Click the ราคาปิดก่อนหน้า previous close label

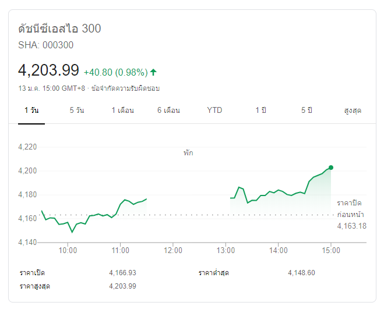350,208
